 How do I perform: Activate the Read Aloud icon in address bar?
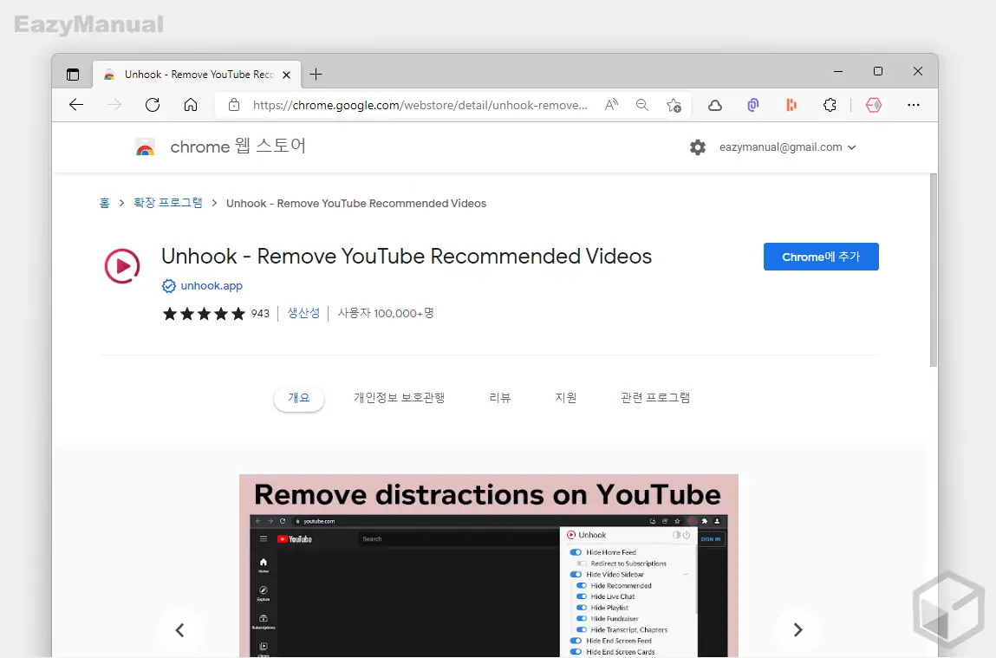pos(611,105)
